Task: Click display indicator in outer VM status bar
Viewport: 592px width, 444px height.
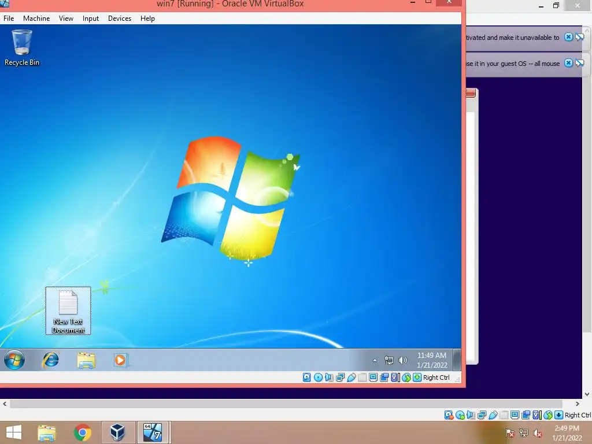Action: [x=515, y=415]
